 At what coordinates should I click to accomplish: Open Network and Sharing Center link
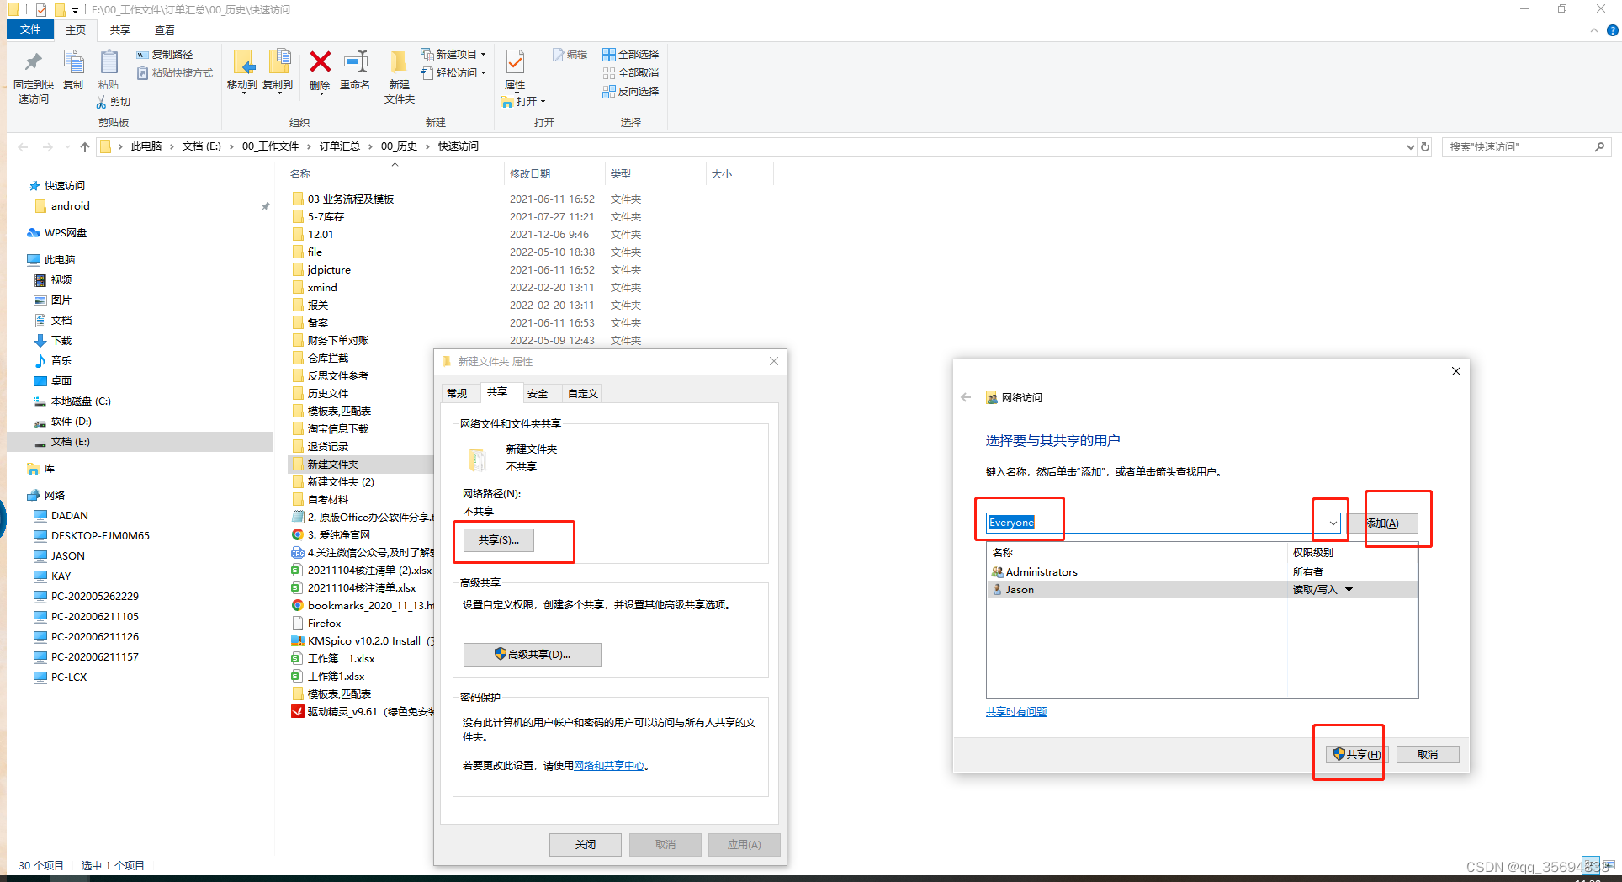coord(609,766)
